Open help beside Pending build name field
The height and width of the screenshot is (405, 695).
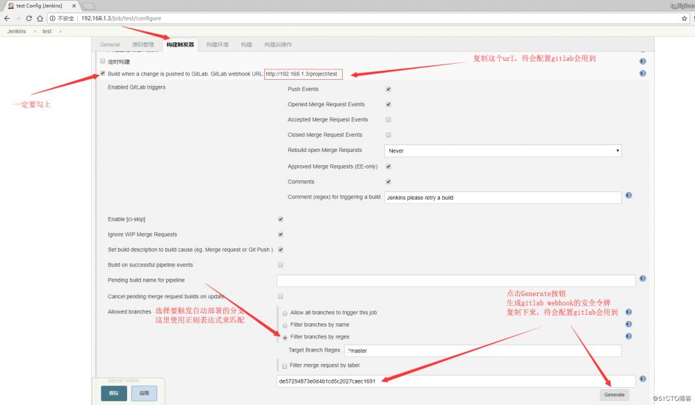click(642, 279)
